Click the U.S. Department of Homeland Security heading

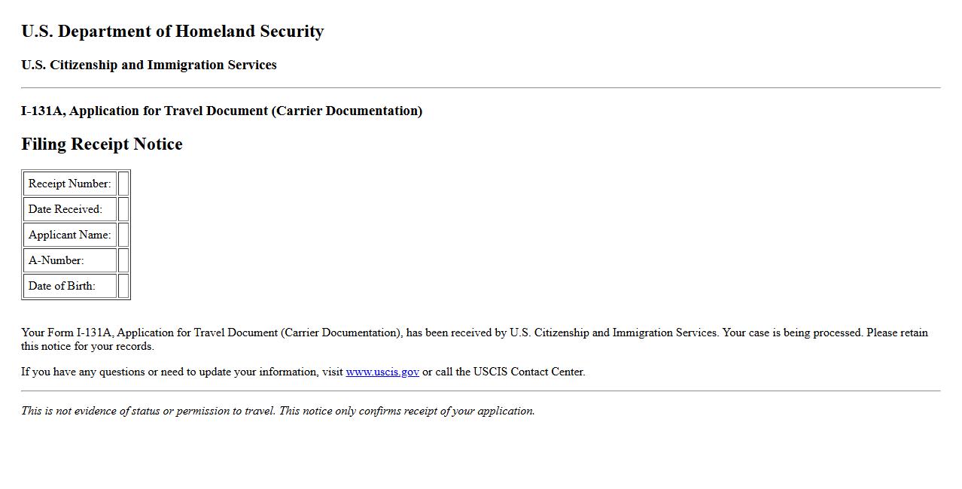[172, 32]
